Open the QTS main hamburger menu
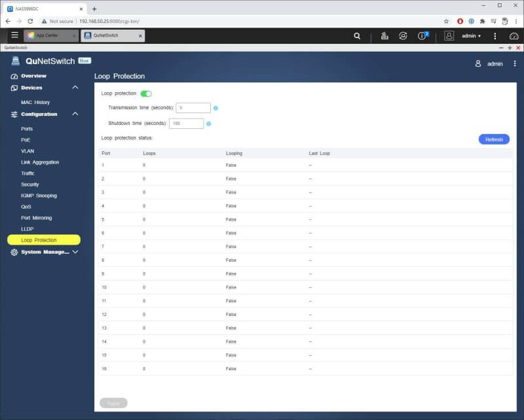The height and width of the screenshot is (420, 524). (x=14, y=35)
